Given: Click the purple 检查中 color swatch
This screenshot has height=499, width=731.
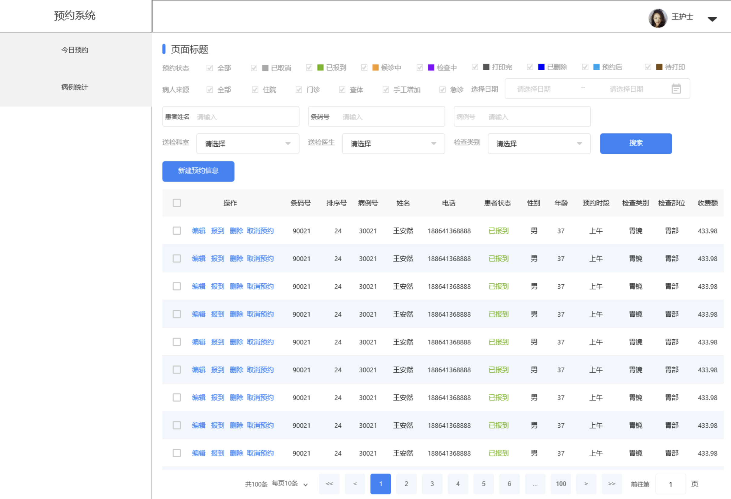Looking at the screenshot, I should coord(431,67).
